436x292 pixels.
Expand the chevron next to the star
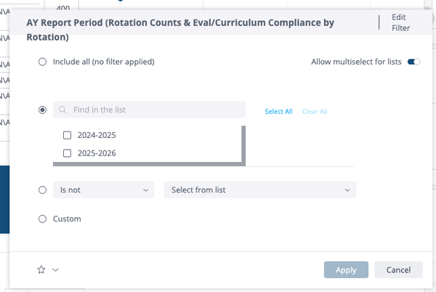(55, 269)
